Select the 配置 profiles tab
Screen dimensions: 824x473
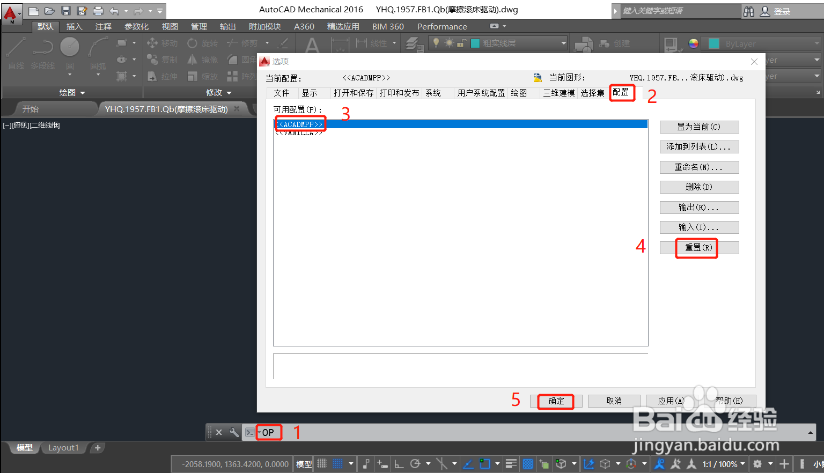pyautogui.click(x=621, y=93)
